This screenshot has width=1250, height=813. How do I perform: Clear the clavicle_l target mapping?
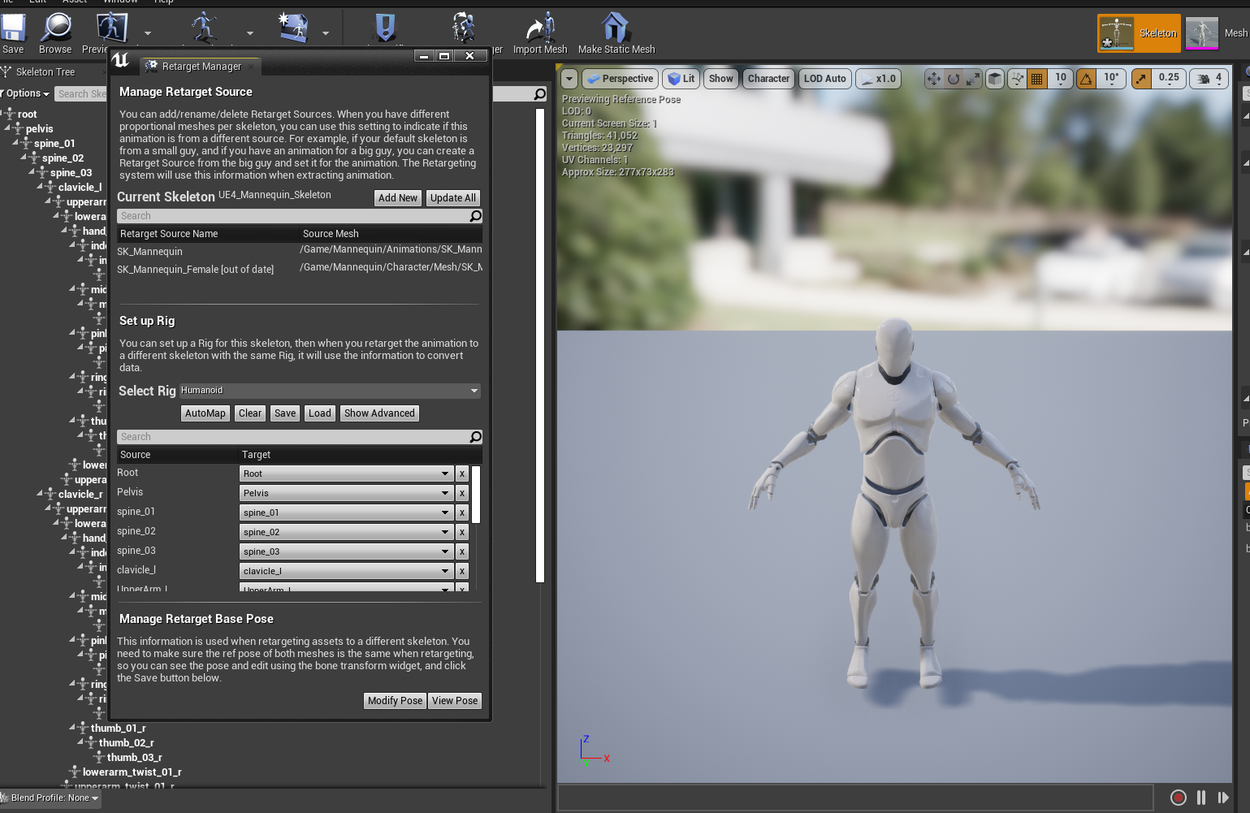point(461,571)
